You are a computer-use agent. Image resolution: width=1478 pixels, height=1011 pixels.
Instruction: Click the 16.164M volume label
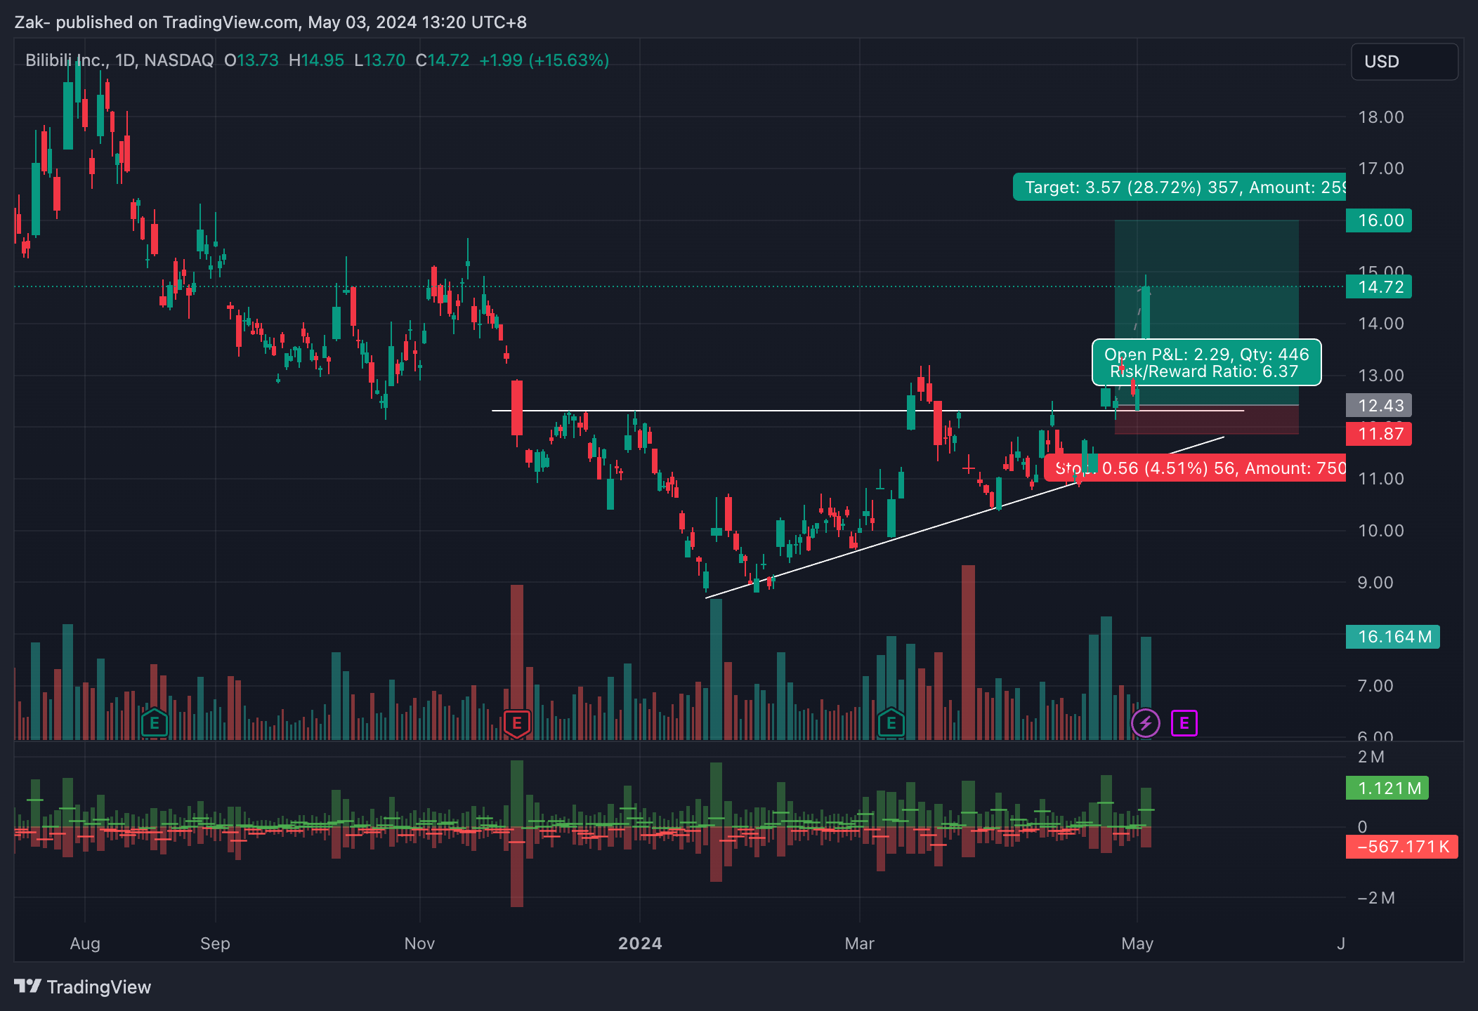(x=1393, y=637)
